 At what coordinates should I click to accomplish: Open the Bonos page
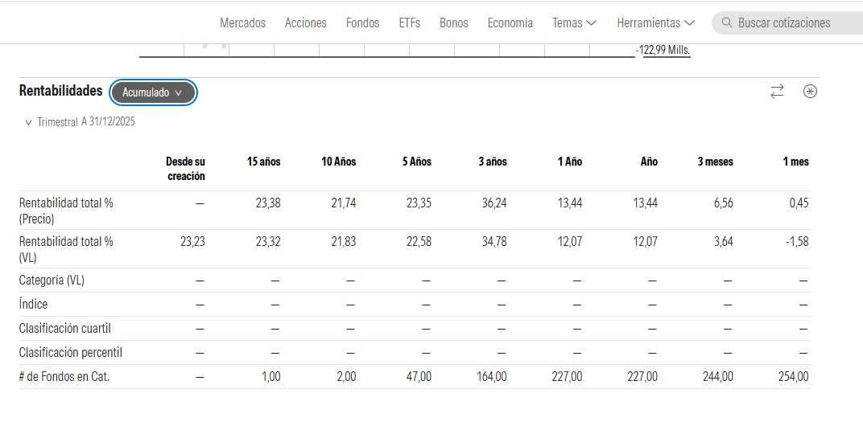pyautogui.click(x=454, y=23)
